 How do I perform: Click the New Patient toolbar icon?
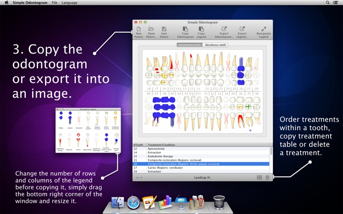(x=138, y=32)
